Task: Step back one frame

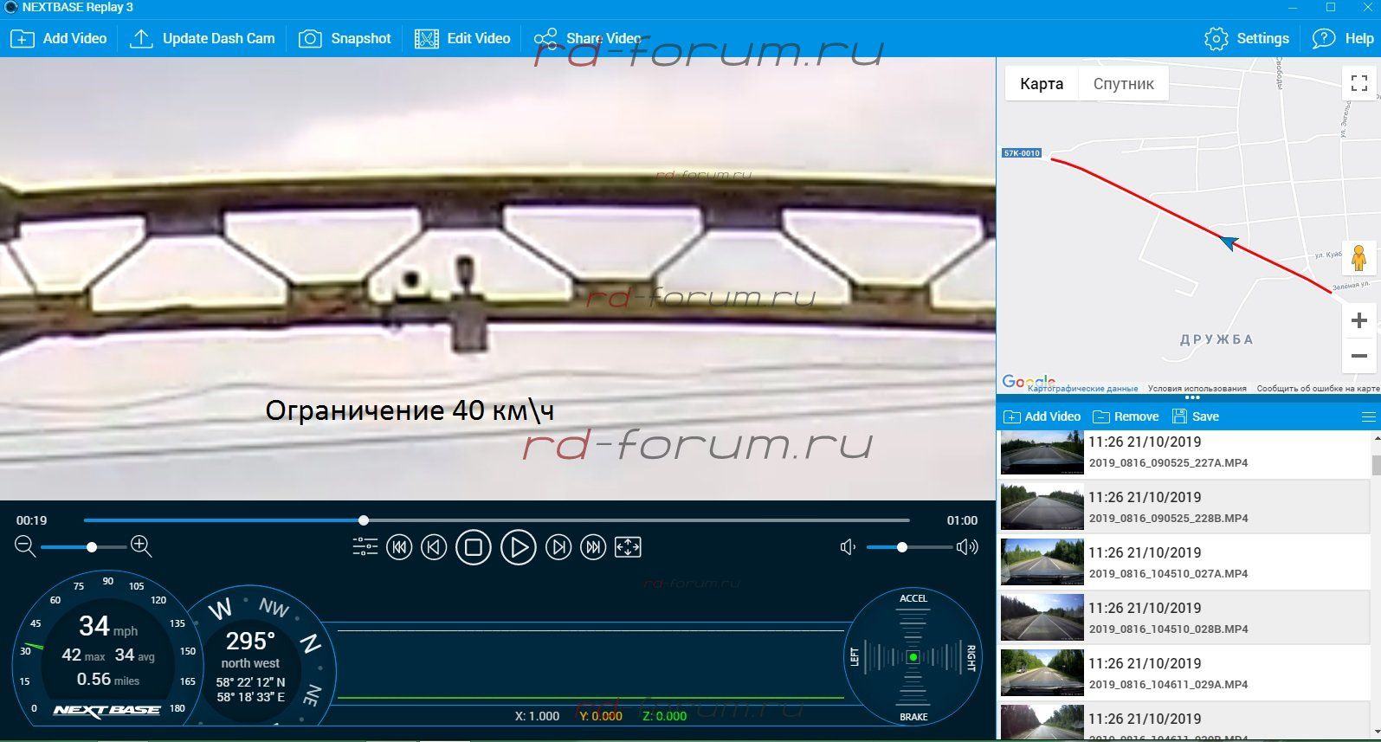Action: click(x=434, y=547)
